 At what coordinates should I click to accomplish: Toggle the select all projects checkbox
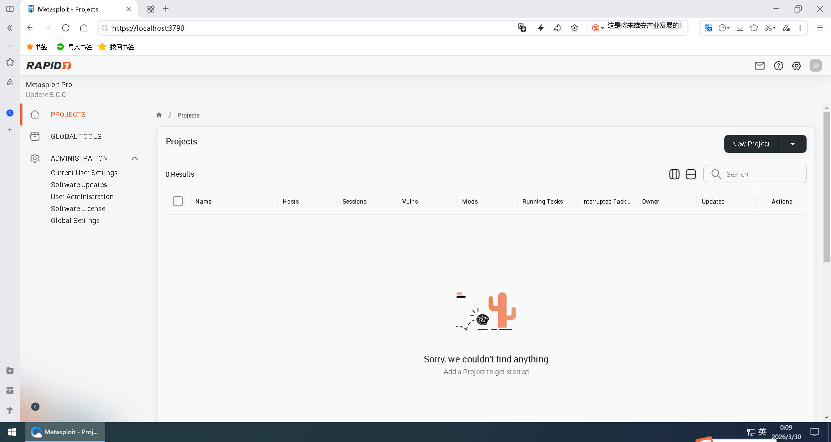(178, 201)
